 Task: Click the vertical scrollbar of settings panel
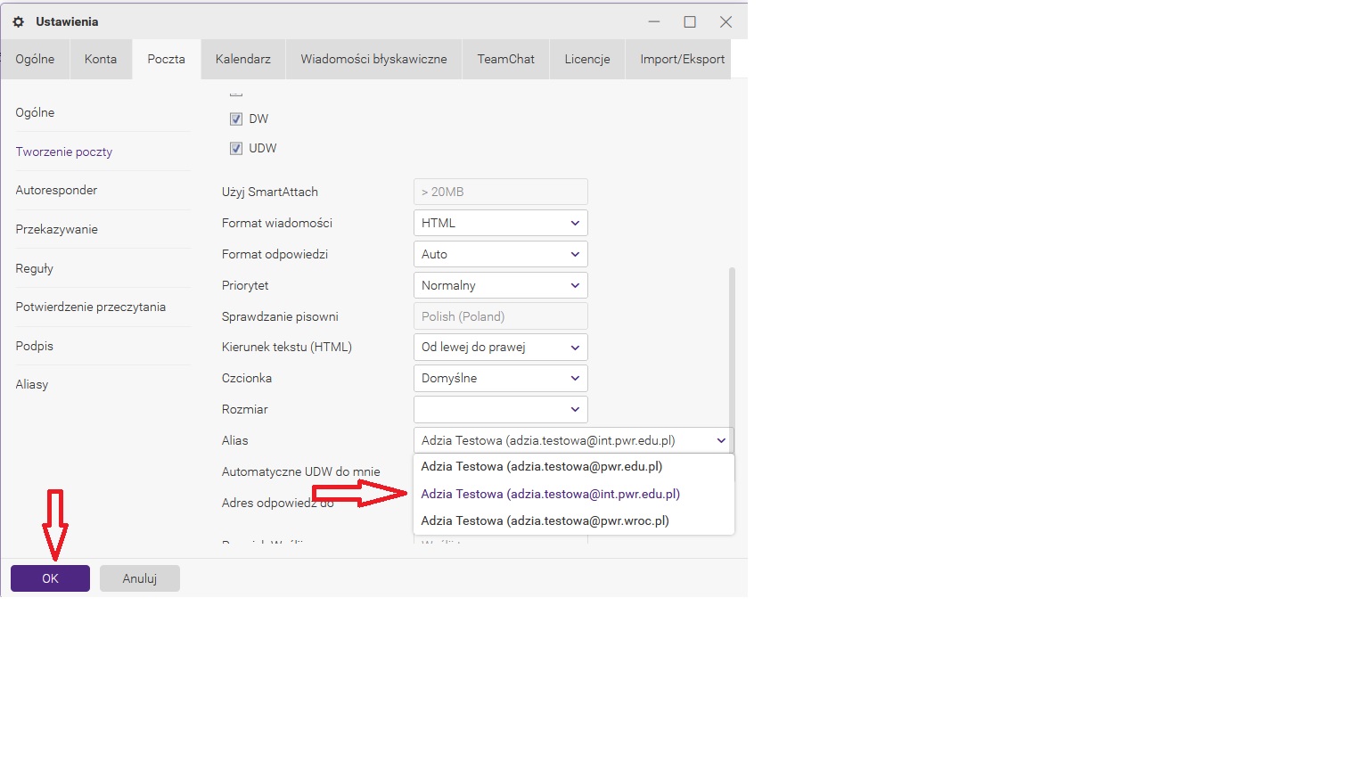(732, 348)
